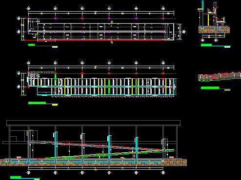Select the leftmost cyan column in the elevation

click(x=29, y=145)
